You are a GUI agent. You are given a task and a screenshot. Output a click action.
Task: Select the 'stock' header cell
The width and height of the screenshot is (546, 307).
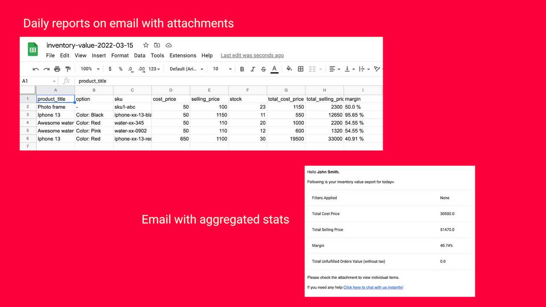tap(247, 99)
